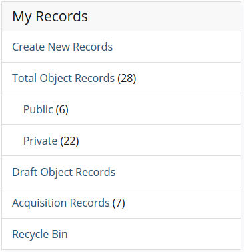Select the Private records sub-item
244x252 pixels.
coord(40,141)
